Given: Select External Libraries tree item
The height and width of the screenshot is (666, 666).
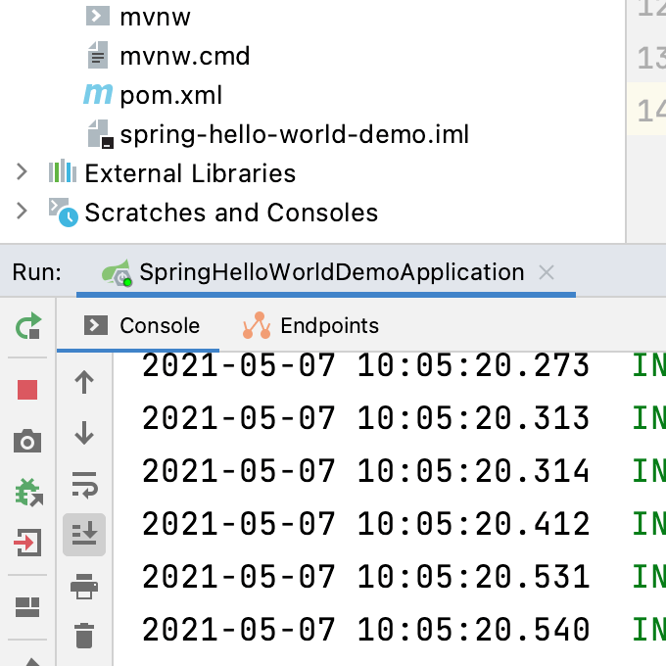Looking at the screenshot, I should [190, 173].
